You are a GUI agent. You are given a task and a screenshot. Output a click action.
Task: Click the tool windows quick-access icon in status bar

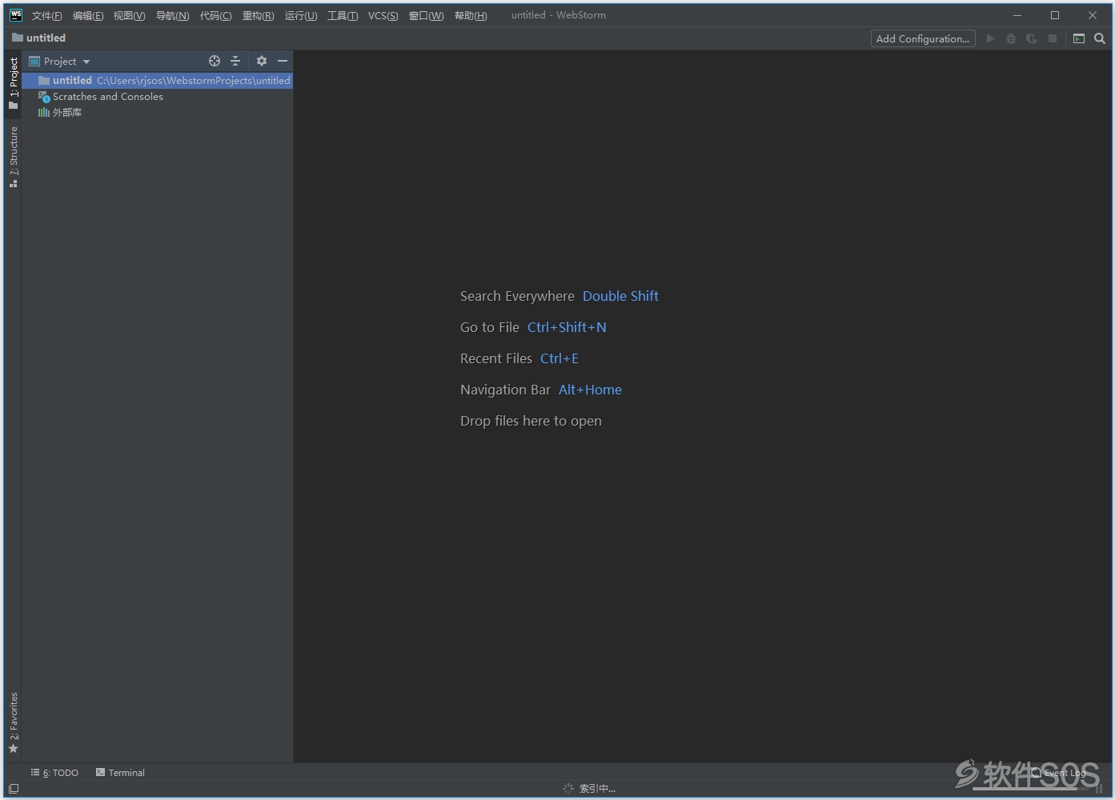[x=13, y=789]
